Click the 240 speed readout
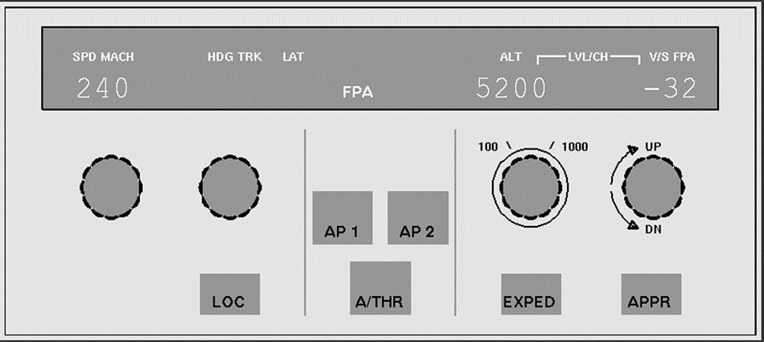 pos(103,89)
